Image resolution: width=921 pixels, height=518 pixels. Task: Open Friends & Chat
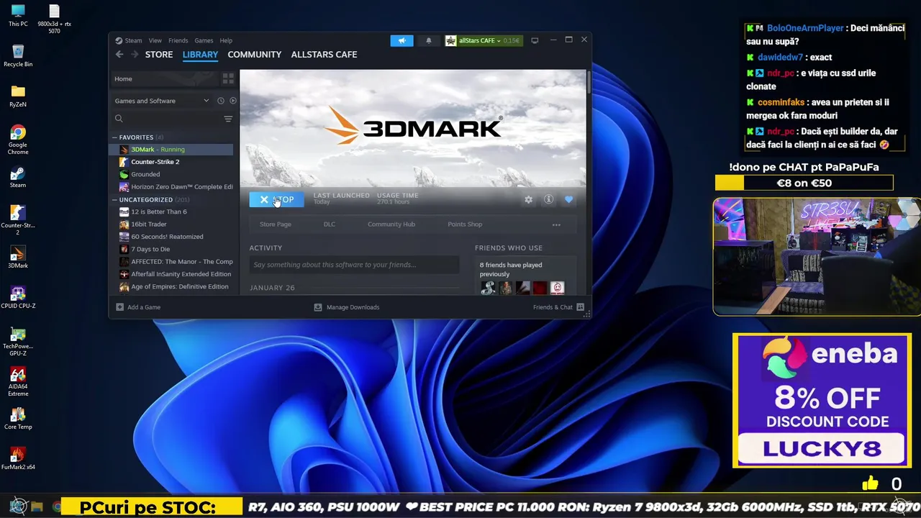[x=558, y=307]
